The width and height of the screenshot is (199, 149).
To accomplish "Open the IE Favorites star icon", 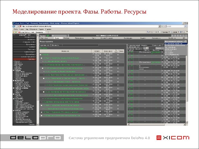I will (14, 32).
